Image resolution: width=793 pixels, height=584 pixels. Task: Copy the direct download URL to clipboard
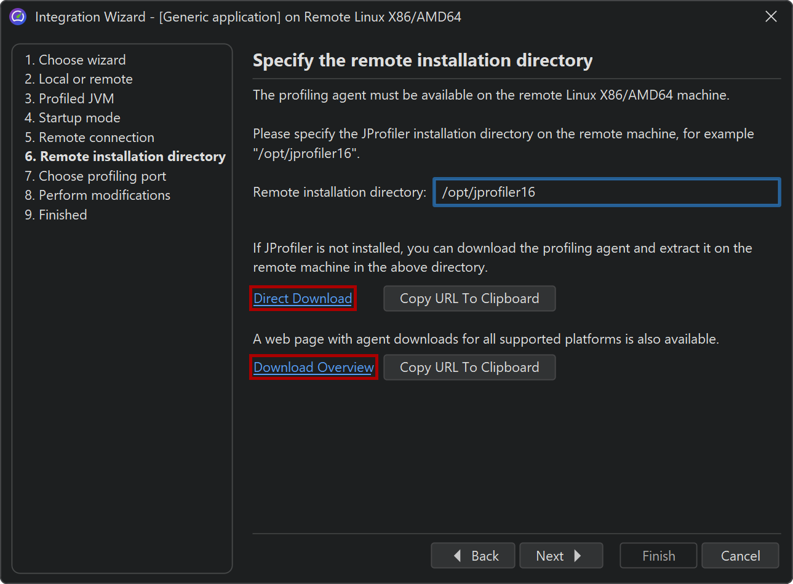point(469,299)
